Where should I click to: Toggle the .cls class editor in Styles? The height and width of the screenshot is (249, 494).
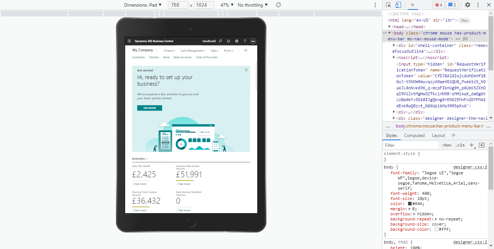pyautogui.click(x=460, y=145)
